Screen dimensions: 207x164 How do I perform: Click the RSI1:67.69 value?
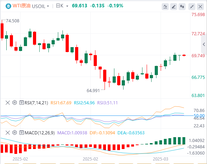(x=61, y=103)
